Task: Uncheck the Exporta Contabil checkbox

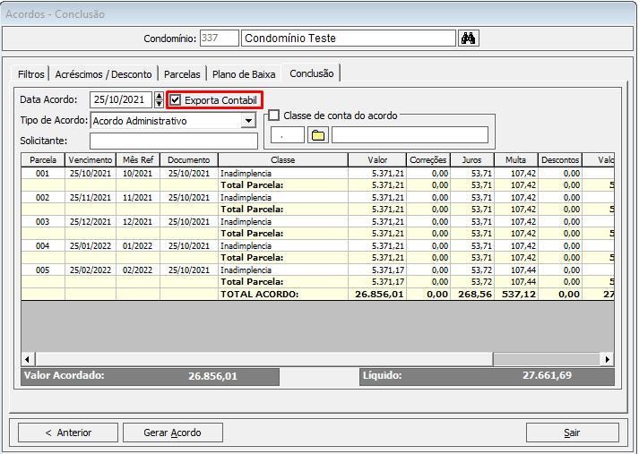Action: point(176,100)
